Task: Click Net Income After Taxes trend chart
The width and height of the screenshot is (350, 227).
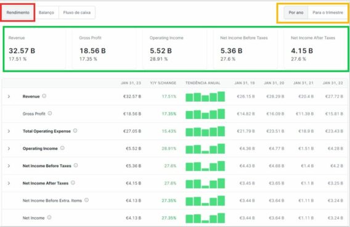Action: 205,183
